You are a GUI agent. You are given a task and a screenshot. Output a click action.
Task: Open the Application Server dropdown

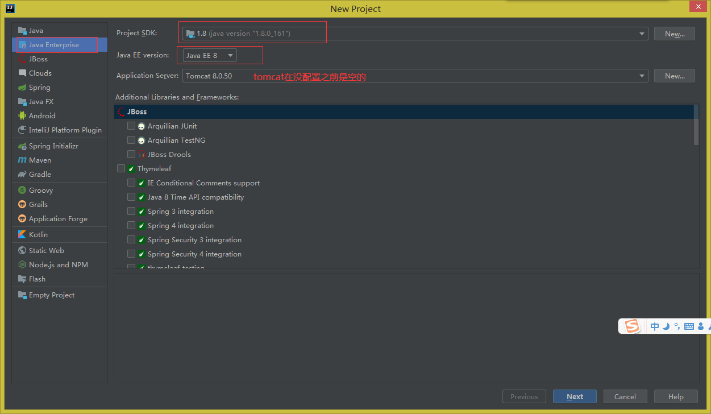click(x=415, y=76)
